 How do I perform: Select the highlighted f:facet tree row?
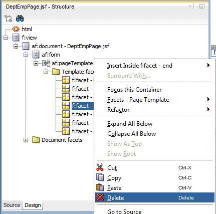pos(83,106)
